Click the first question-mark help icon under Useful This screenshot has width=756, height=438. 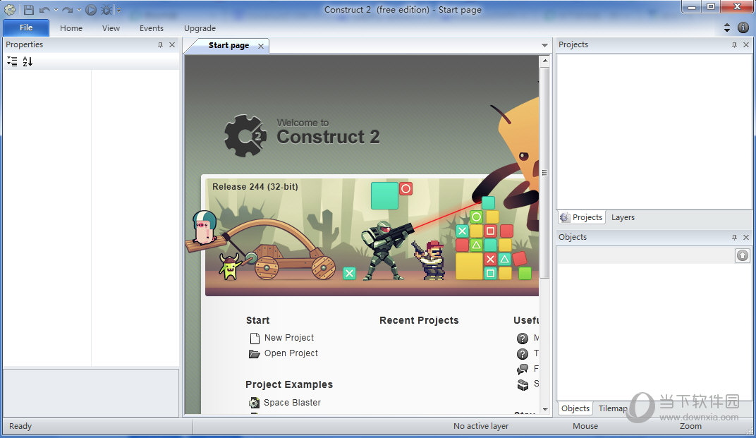coord(522,338)
